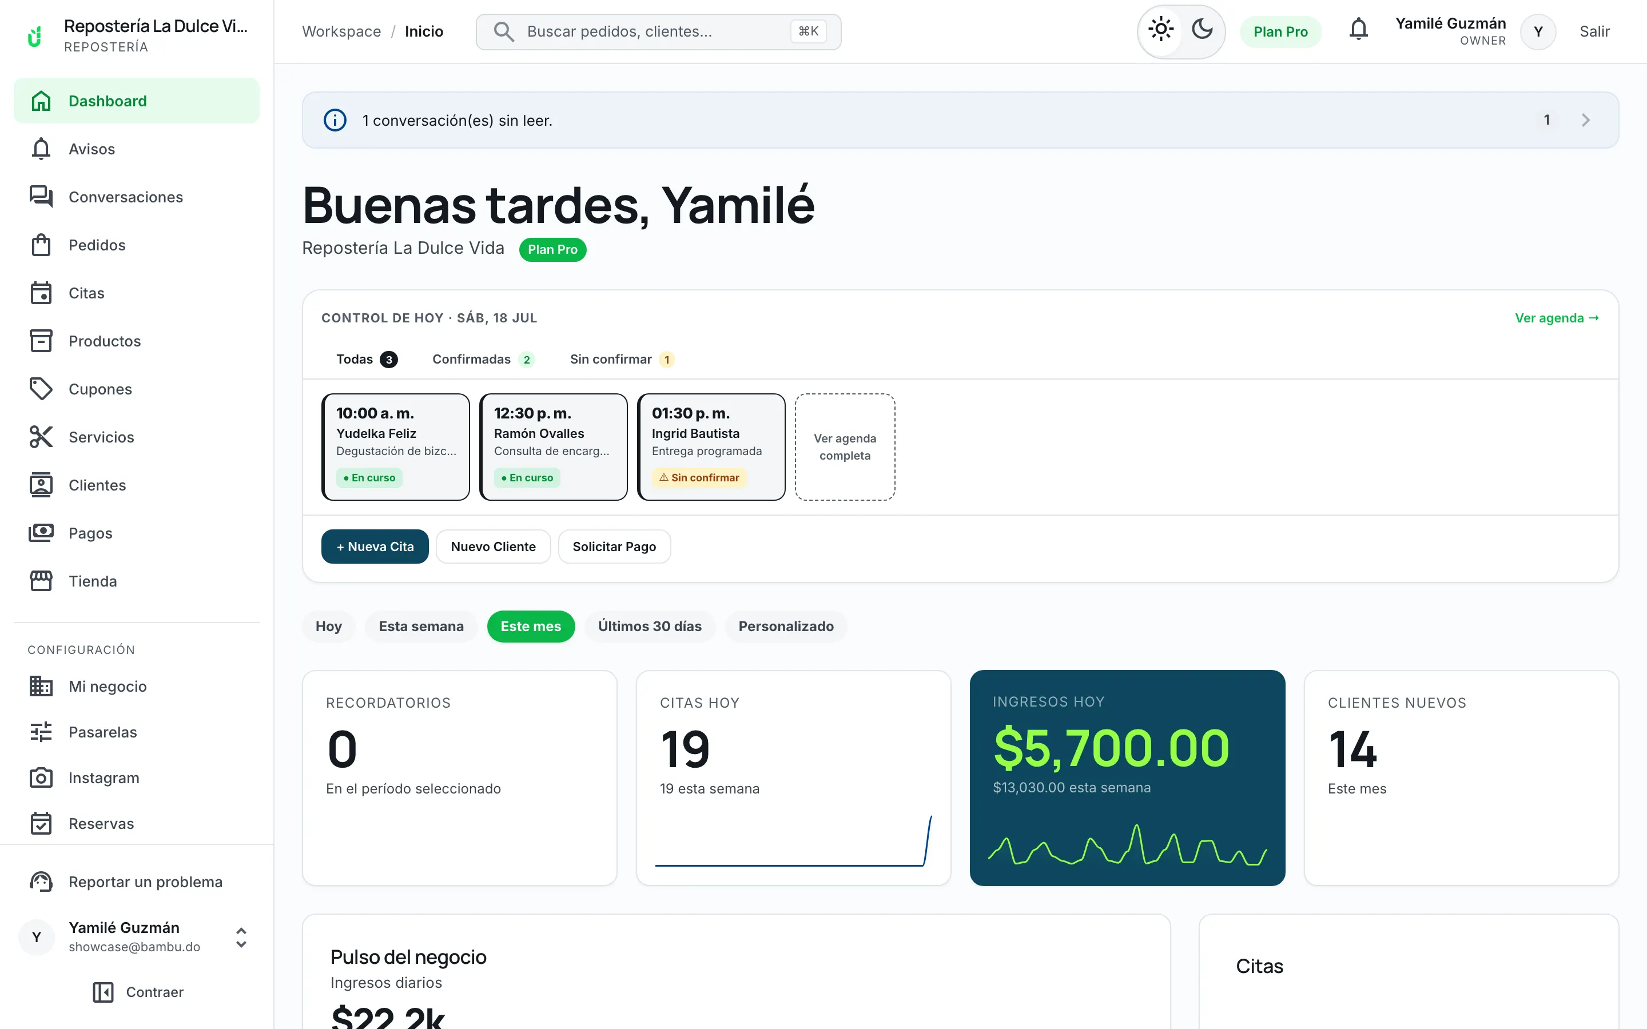
Task: Switch to dark mode moon toggle
Action: [x=1202, y=29]
